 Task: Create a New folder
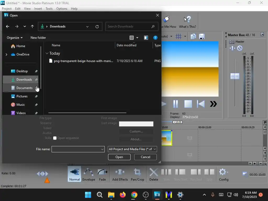click(38, 38)
